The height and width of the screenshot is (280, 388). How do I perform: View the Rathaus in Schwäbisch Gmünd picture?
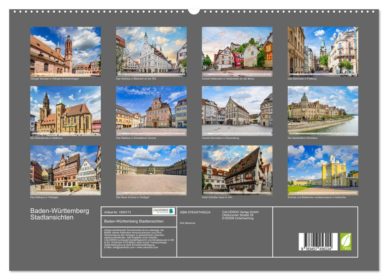click(x=151, y=111)
